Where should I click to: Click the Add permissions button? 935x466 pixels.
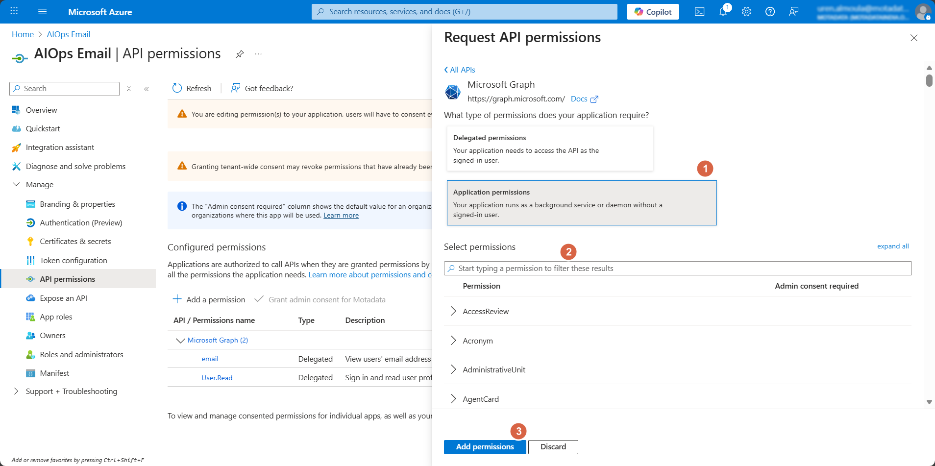[x=485, y=447]
